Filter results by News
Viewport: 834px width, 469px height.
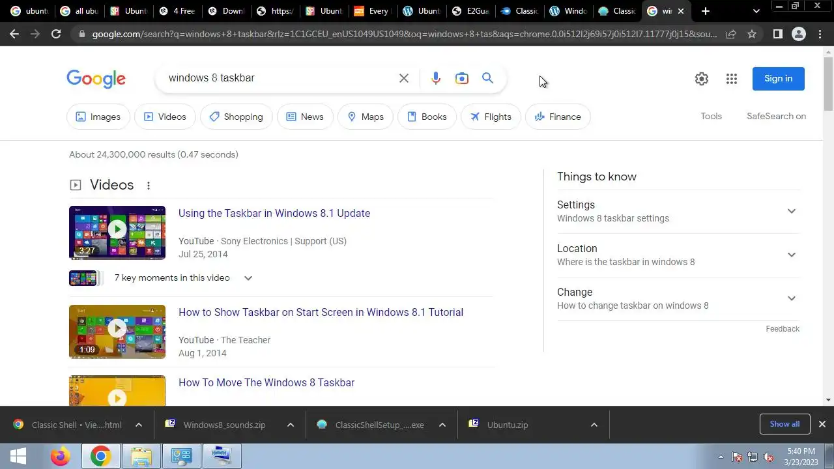coord(305,117)
